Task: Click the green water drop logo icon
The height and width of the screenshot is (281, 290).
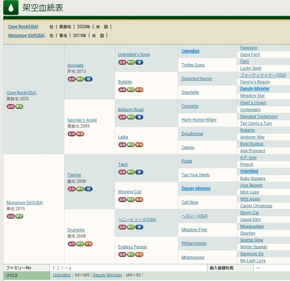Action: [11, 8]
